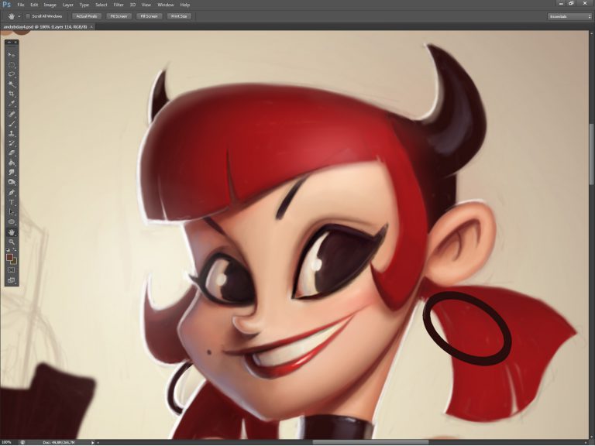Open the Window menu
Screen dimensions: 595x446
click(x=166, y=5)
